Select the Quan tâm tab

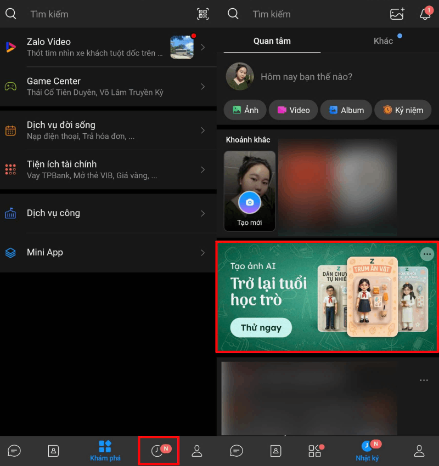tap(272, 41)
